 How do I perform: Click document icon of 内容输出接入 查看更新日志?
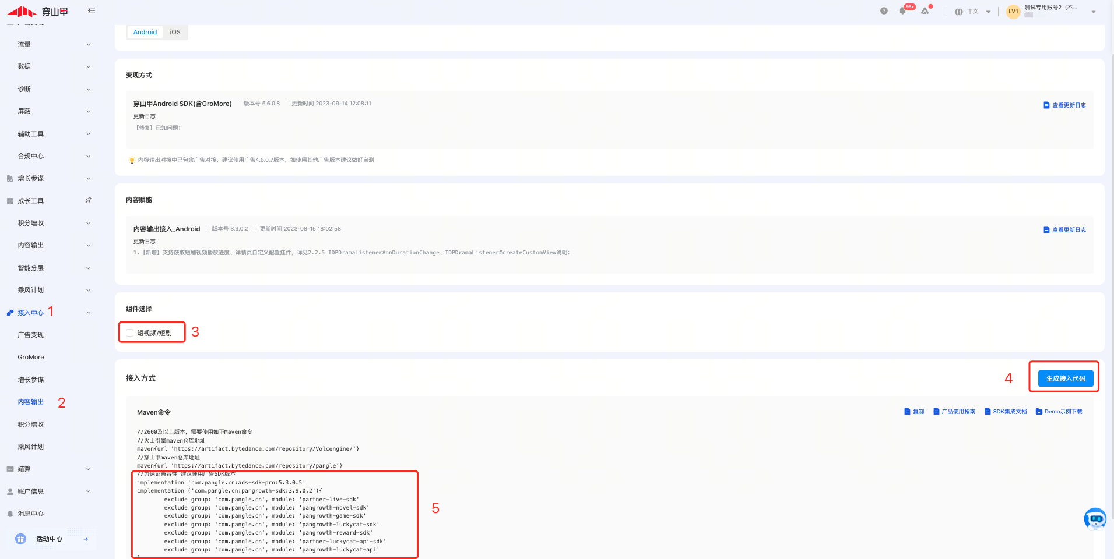click(x=1046, y=230)
